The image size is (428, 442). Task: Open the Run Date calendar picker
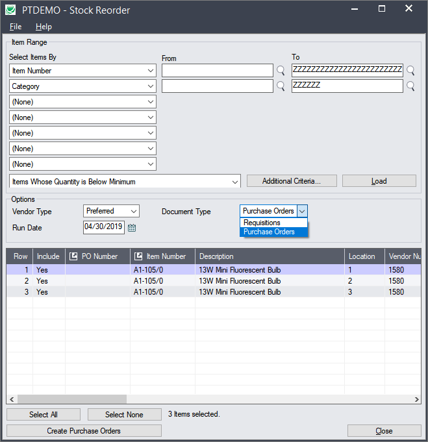(x=132, y=228)
